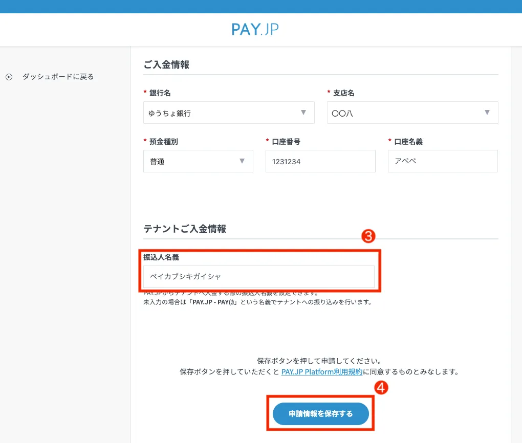Click the 振込人名義 input field
The width and height of the screenshot is (522, 443).
point(258,277)
